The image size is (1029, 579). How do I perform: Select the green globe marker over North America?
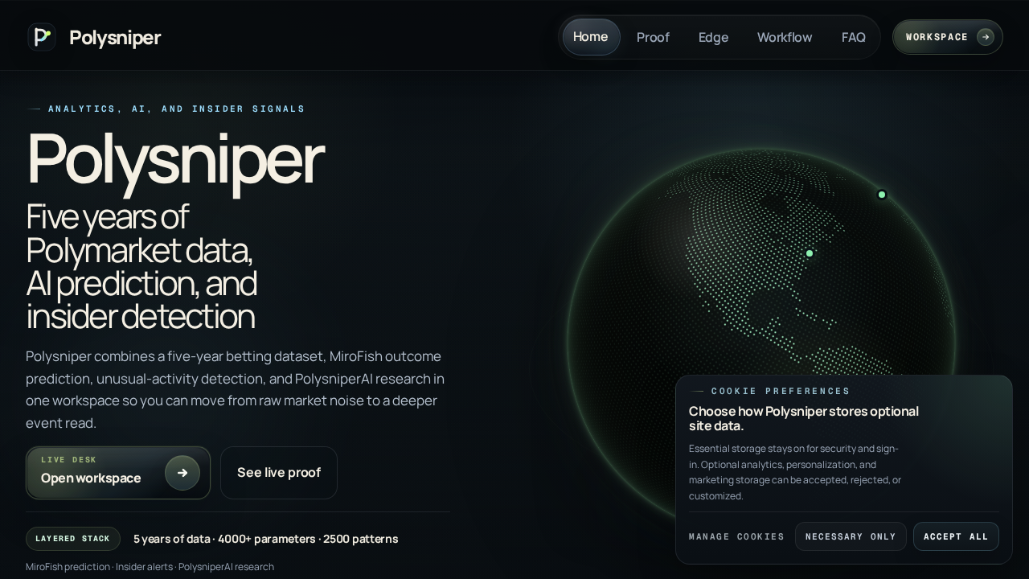pyautogui.click(x=810, y=253)
